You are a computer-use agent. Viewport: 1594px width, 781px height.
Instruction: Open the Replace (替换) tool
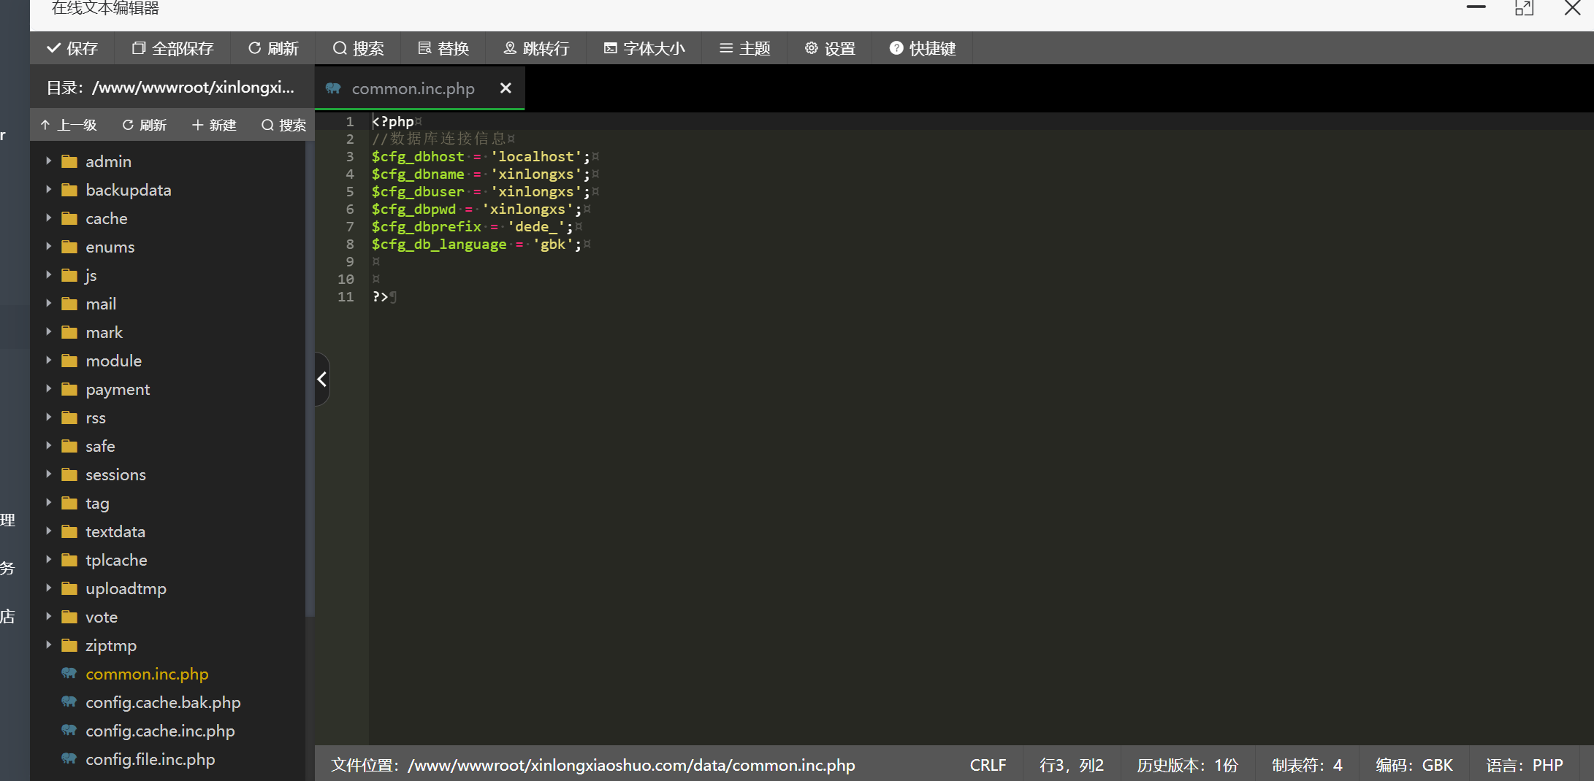click(443, 48)
